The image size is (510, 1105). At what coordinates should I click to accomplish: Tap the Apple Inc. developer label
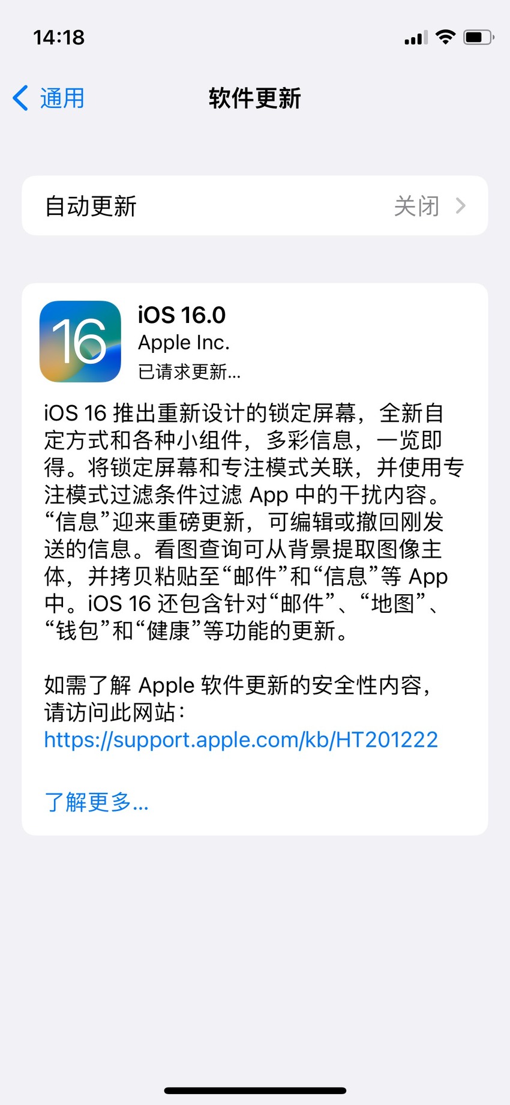coord(184,343)
